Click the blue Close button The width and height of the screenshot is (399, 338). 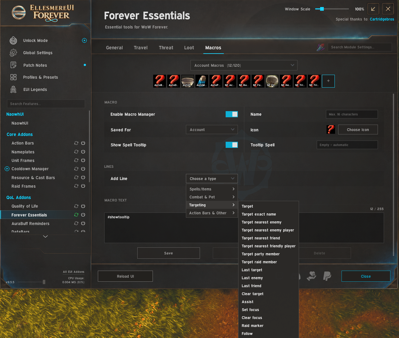(x=366, y=276)
